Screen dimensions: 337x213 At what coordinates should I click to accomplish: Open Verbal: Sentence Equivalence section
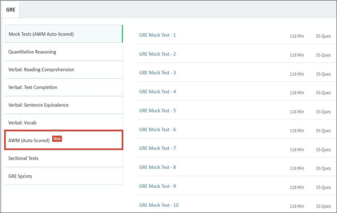tap(38, 105)
